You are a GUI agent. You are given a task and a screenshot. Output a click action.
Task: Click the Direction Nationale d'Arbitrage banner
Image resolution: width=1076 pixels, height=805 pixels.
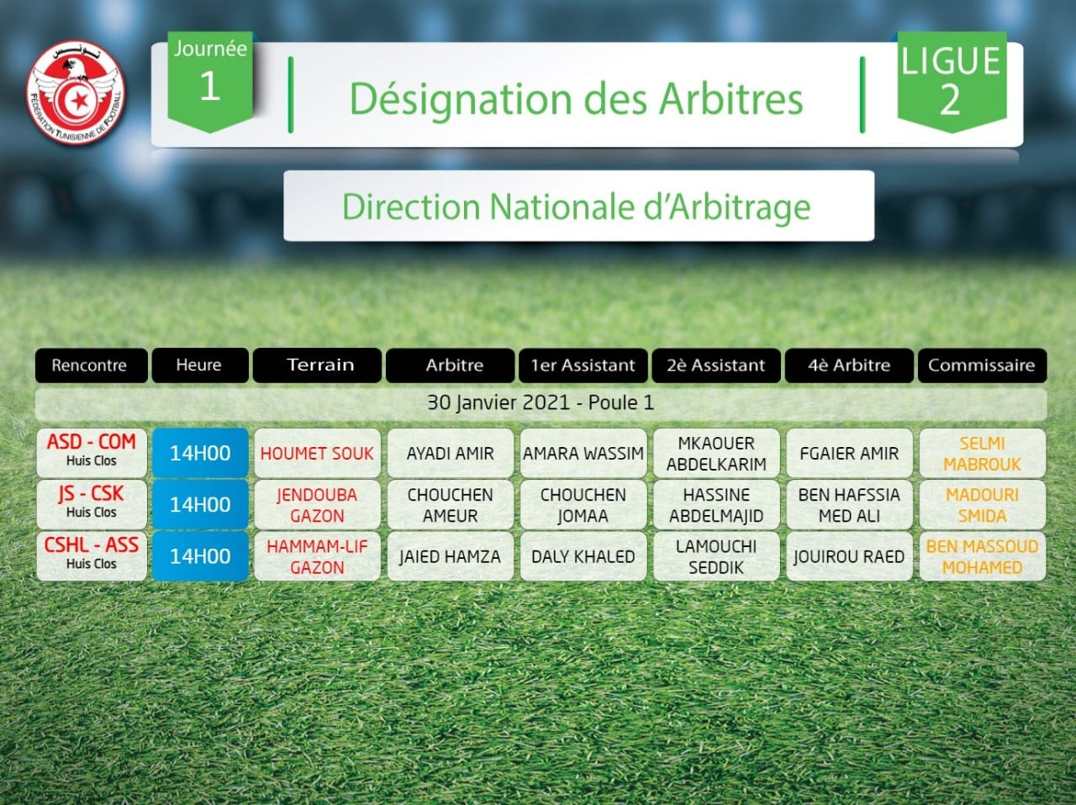pos(578,206)
